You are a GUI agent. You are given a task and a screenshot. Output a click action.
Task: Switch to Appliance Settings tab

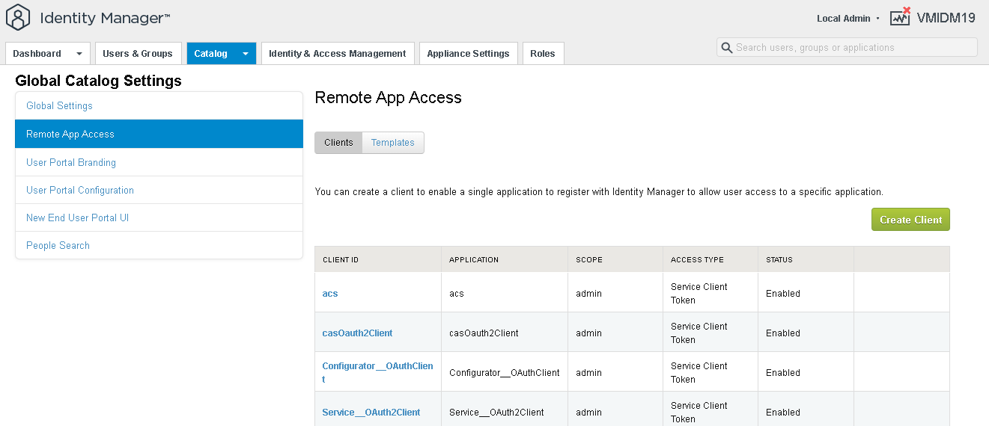(468, 53)
